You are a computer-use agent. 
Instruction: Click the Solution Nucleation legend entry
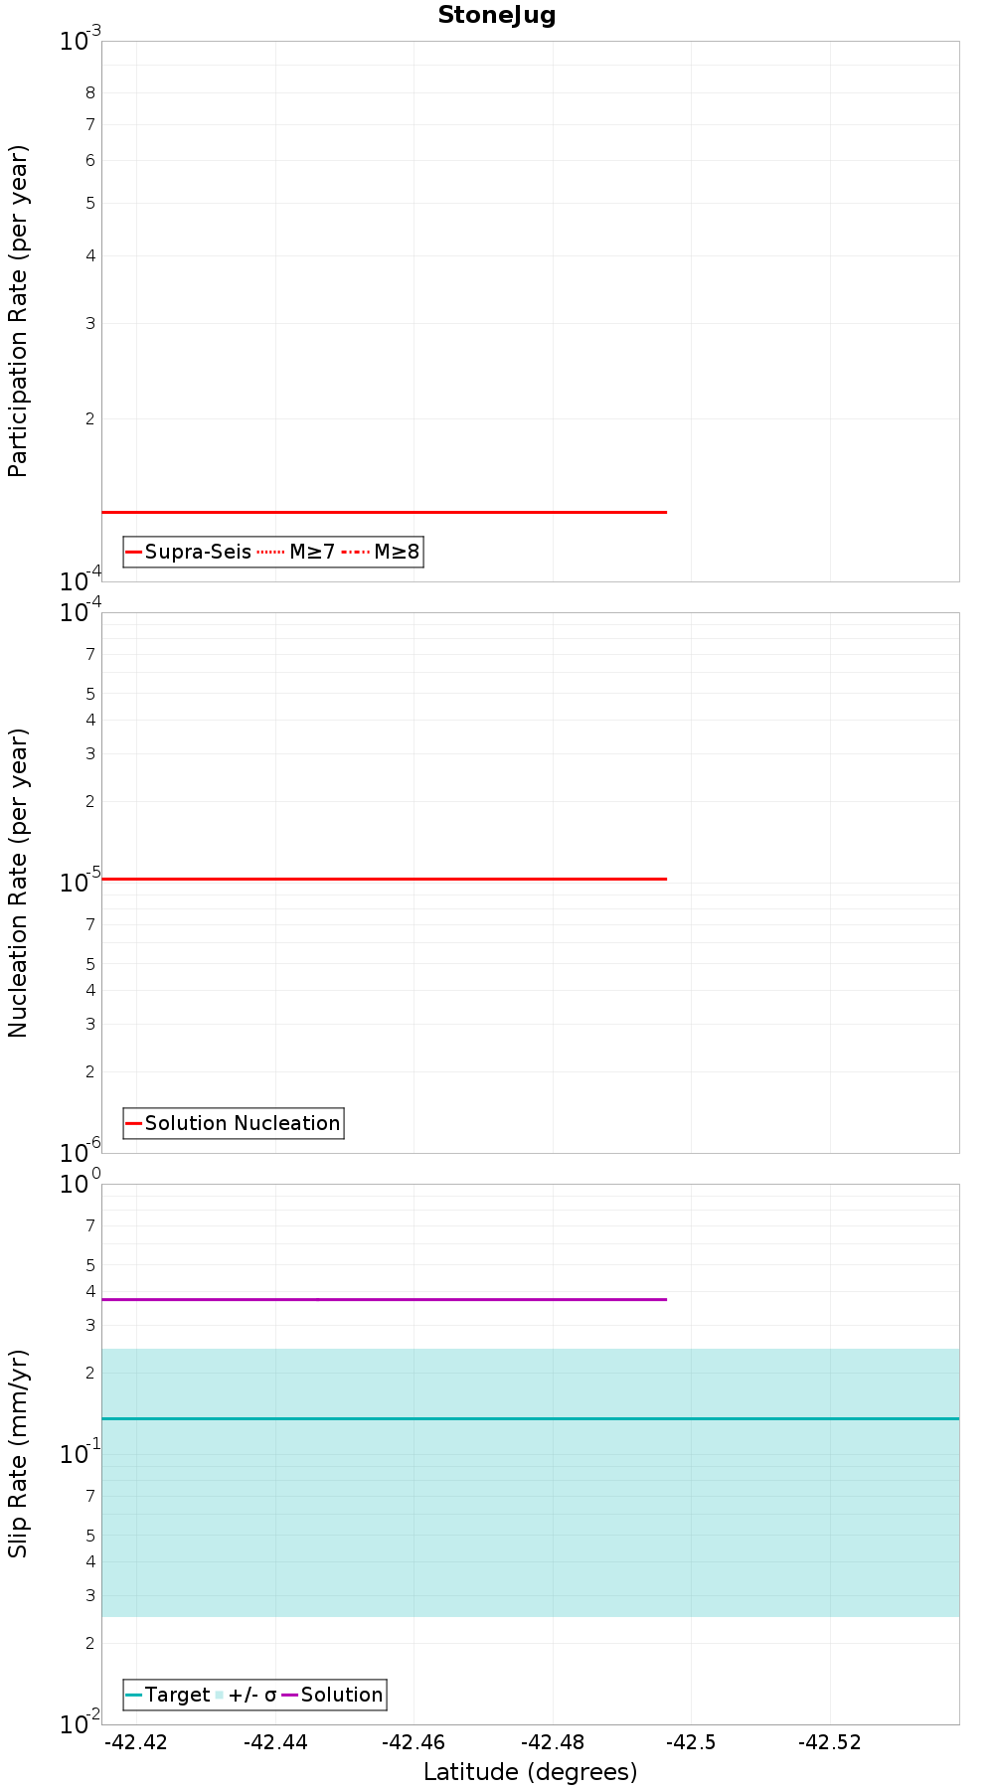point(234,1123)
